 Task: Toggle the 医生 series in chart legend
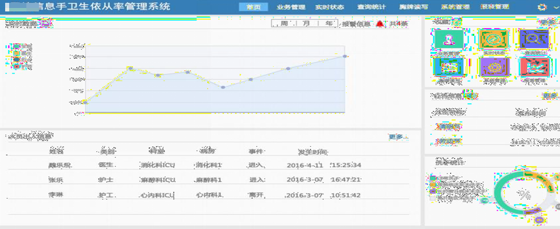pyautogui.click(x=22, y=53)
